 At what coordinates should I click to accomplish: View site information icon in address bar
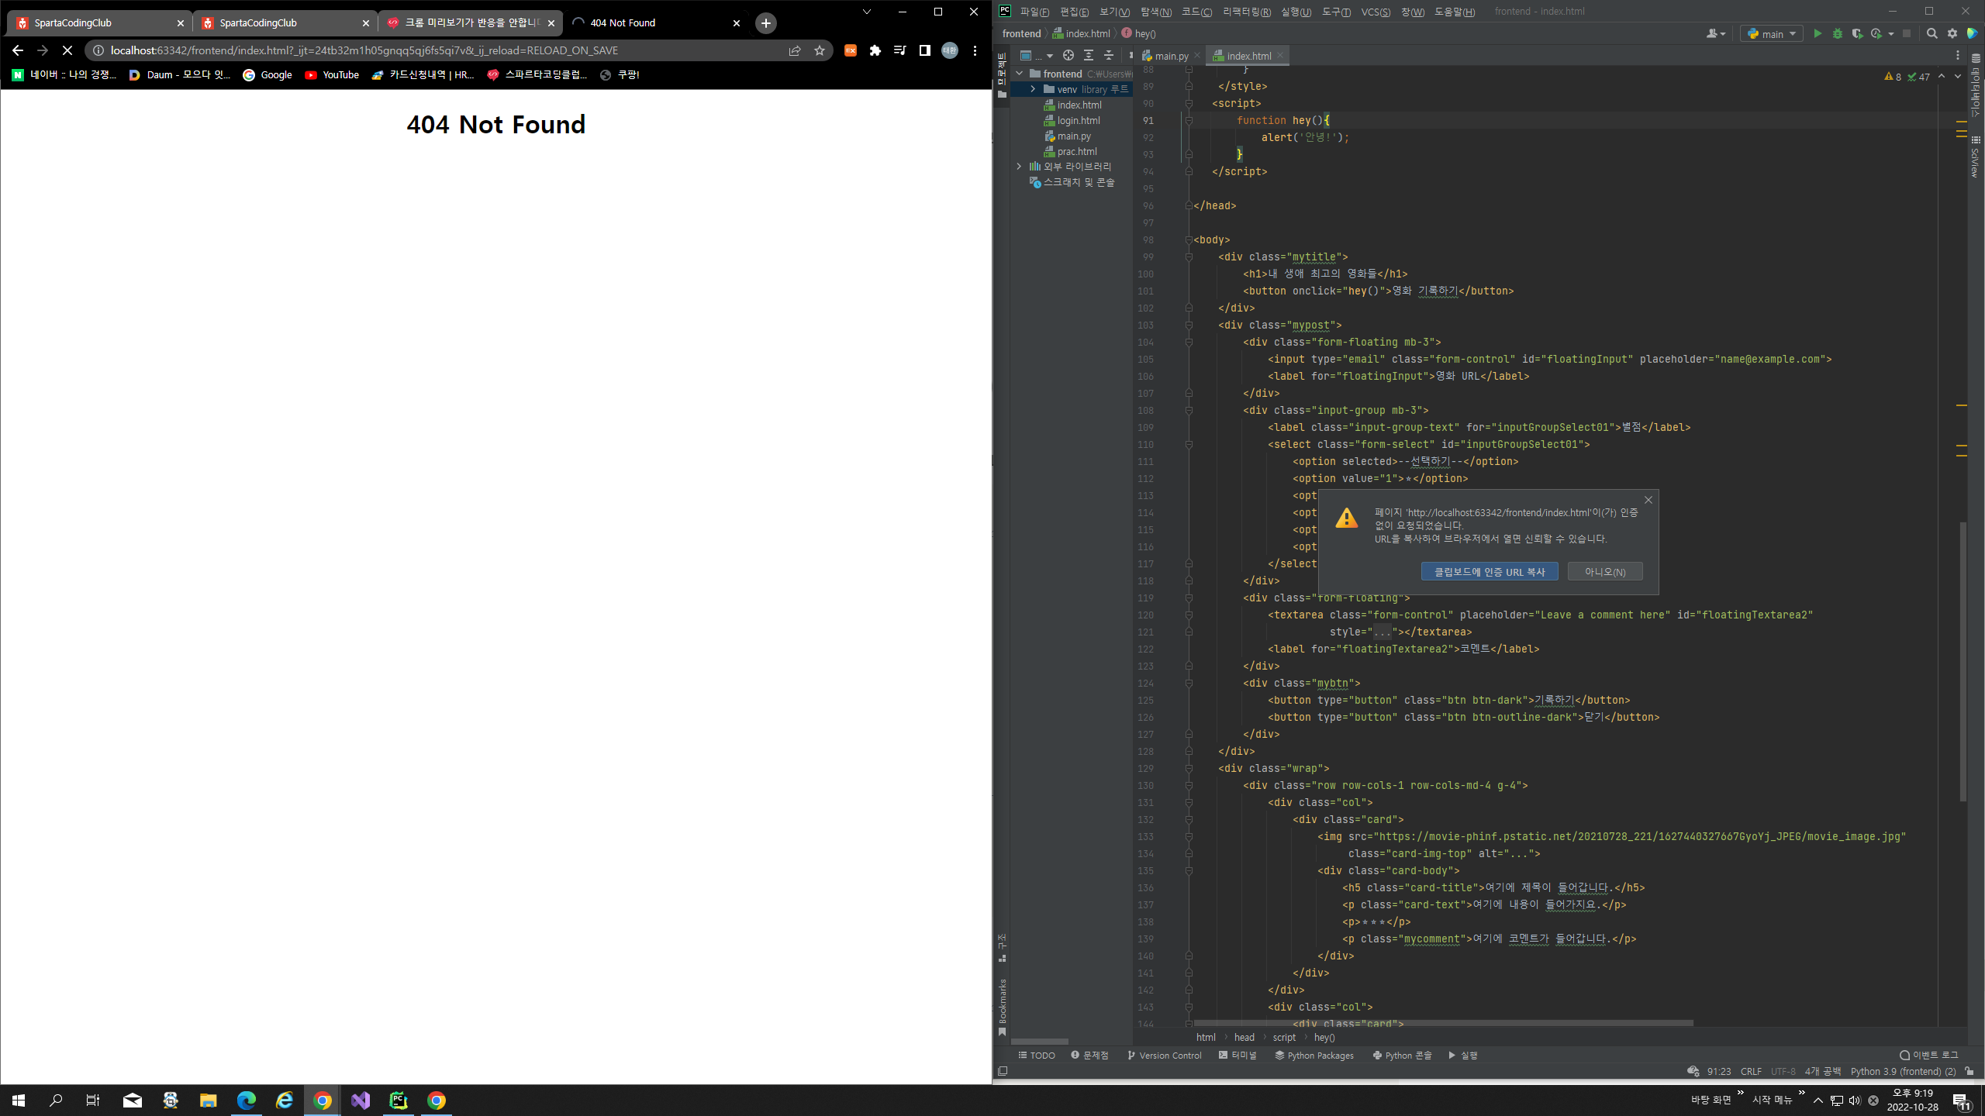(98, 50)
